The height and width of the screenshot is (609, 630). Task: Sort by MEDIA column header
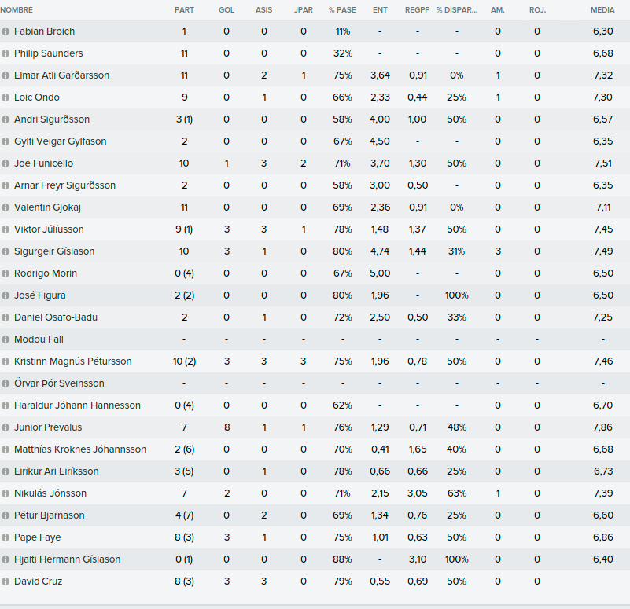[x=602, y=10]
